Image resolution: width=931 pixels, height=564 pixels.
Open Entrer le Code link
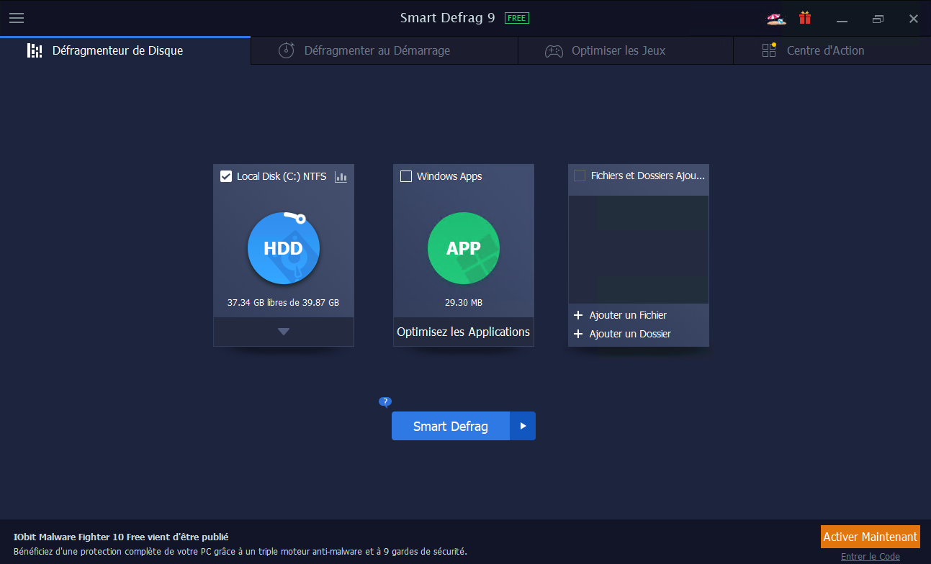pos(871,557)
